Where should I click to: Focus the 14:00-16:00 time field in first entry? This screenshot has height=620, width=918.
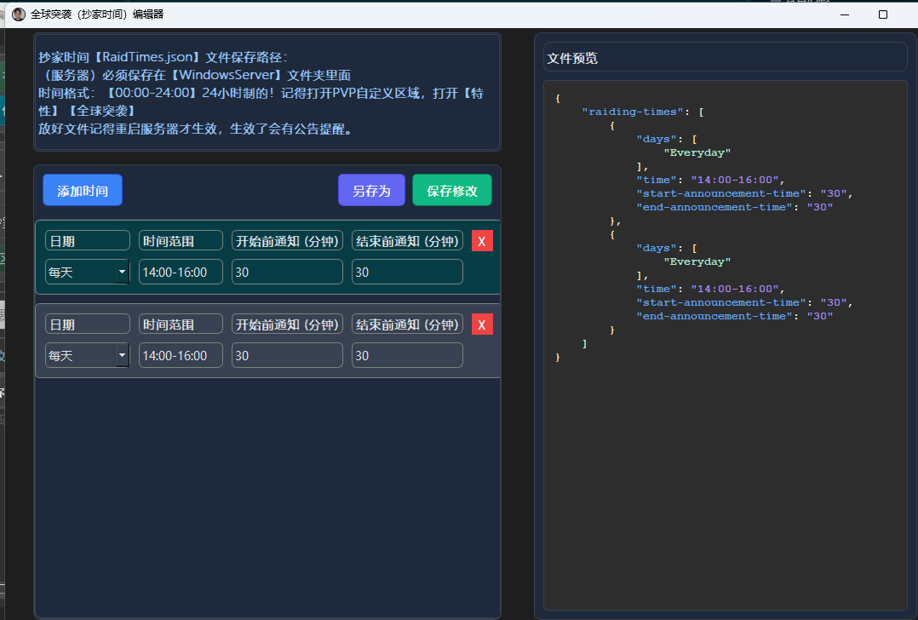[181, 273]
